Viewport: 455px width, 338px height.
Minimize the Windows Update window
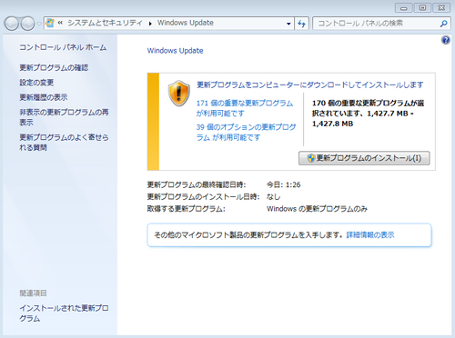point(404,8)
